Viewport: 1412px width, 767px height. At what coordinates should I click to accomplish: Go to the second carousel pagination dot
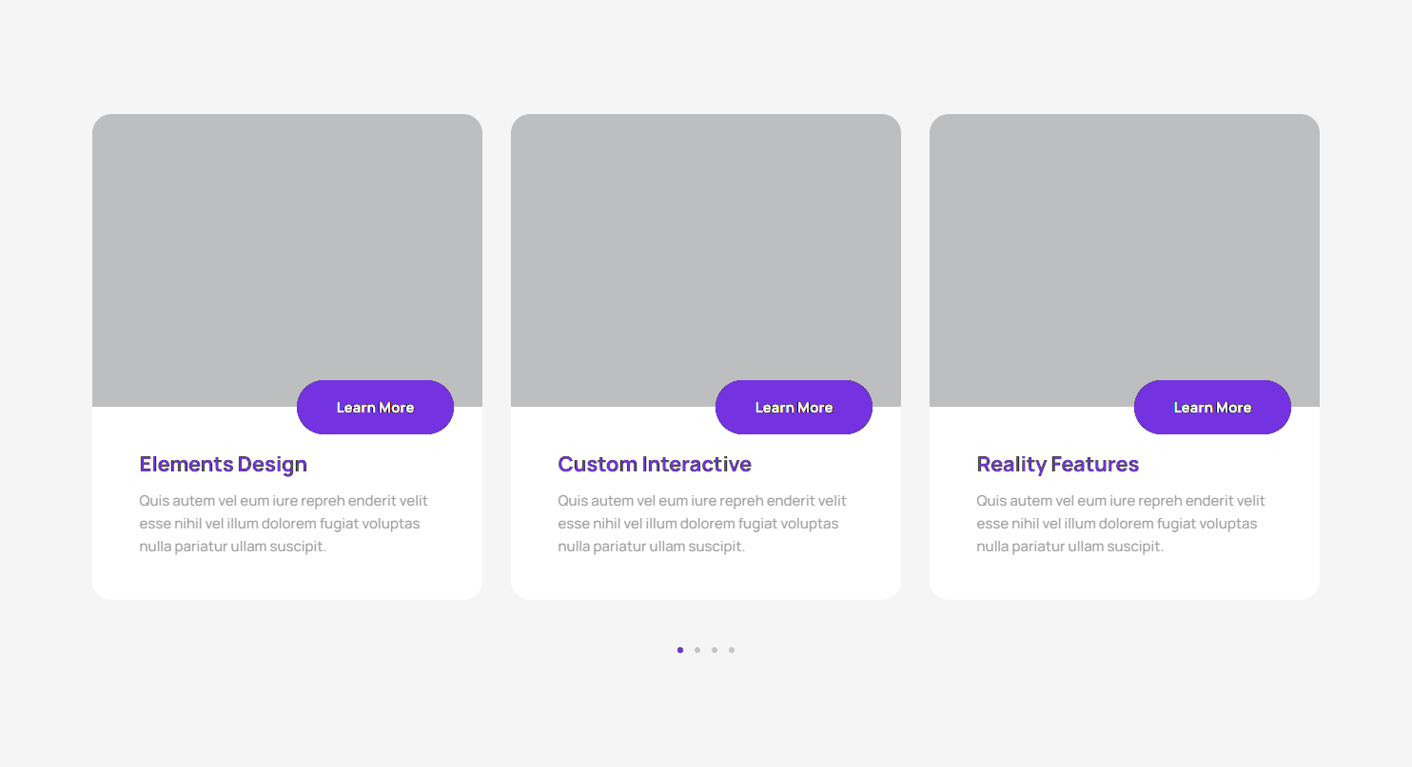click(x=697, y=650)
